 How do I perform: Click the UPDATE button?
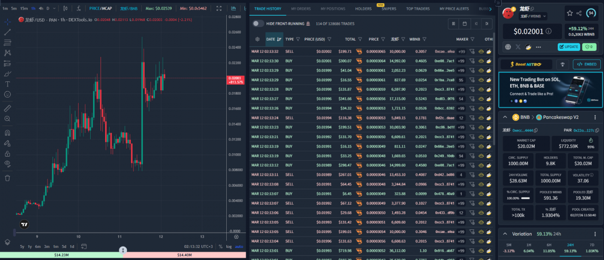click(x=569, y=47)
